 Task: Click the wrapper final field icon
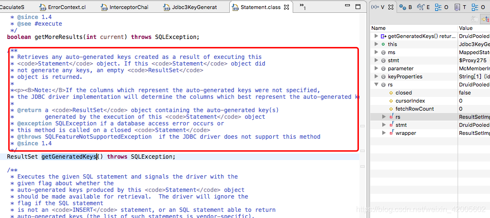pyautogui.click(x=391, y=133)
